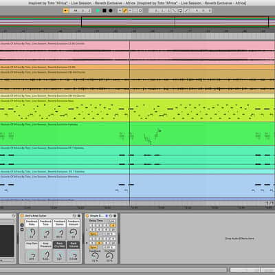The image size is (275, 275).
Task: Click the loop start position field
Action: [x=159, y=10]
